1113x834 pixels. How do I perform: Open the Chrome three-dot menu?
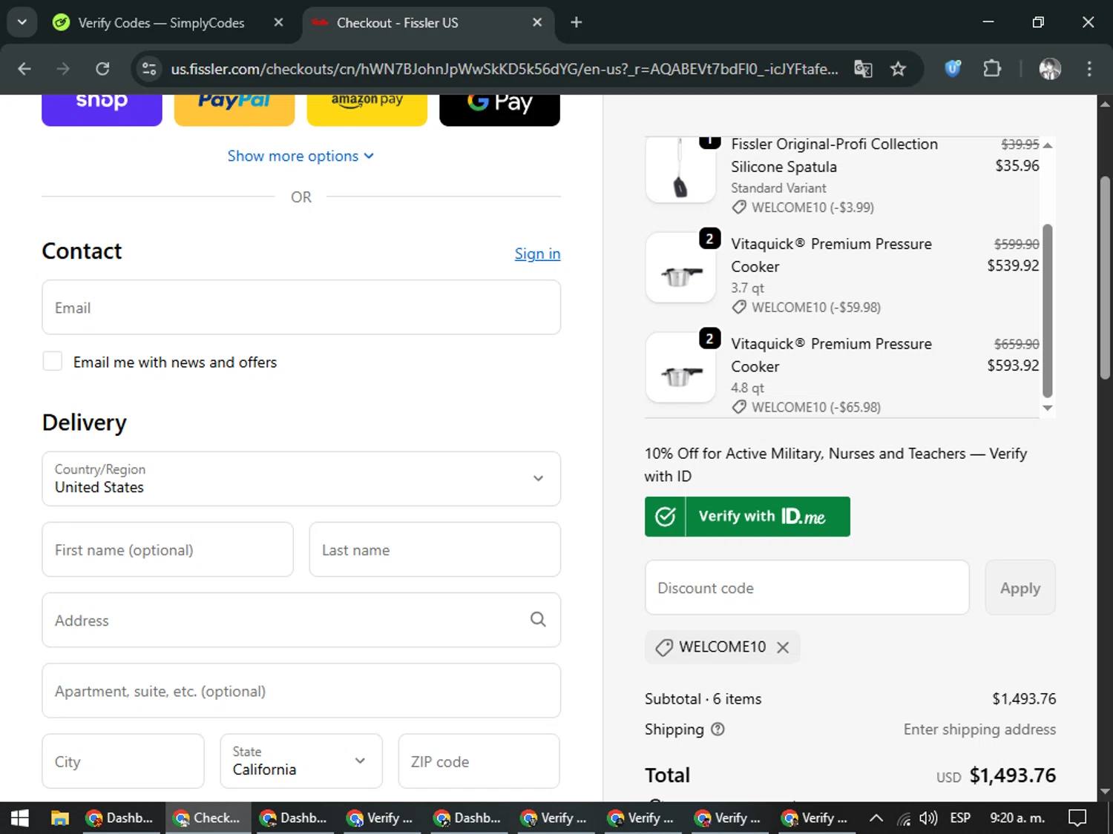coord(1089,69)
